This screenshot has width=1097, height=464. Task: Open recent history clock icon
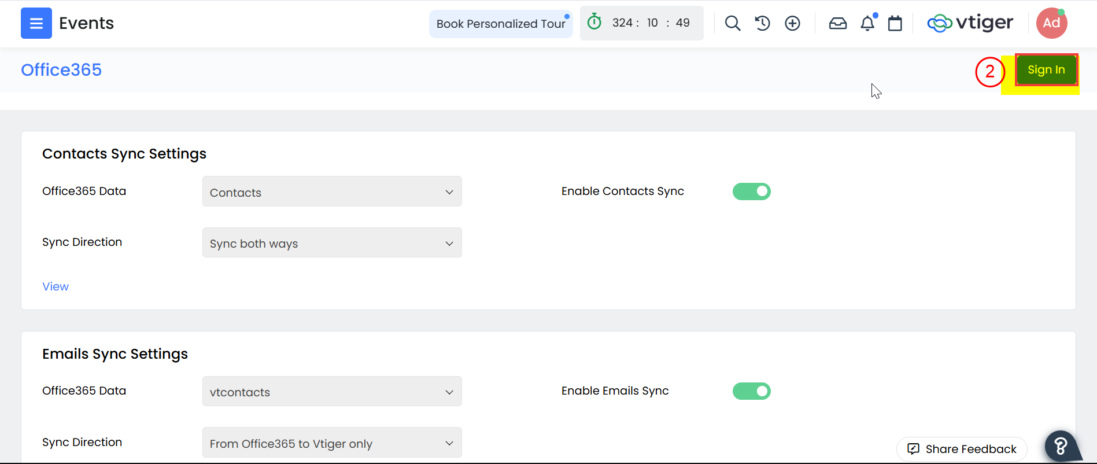click(x=762, y=23)
